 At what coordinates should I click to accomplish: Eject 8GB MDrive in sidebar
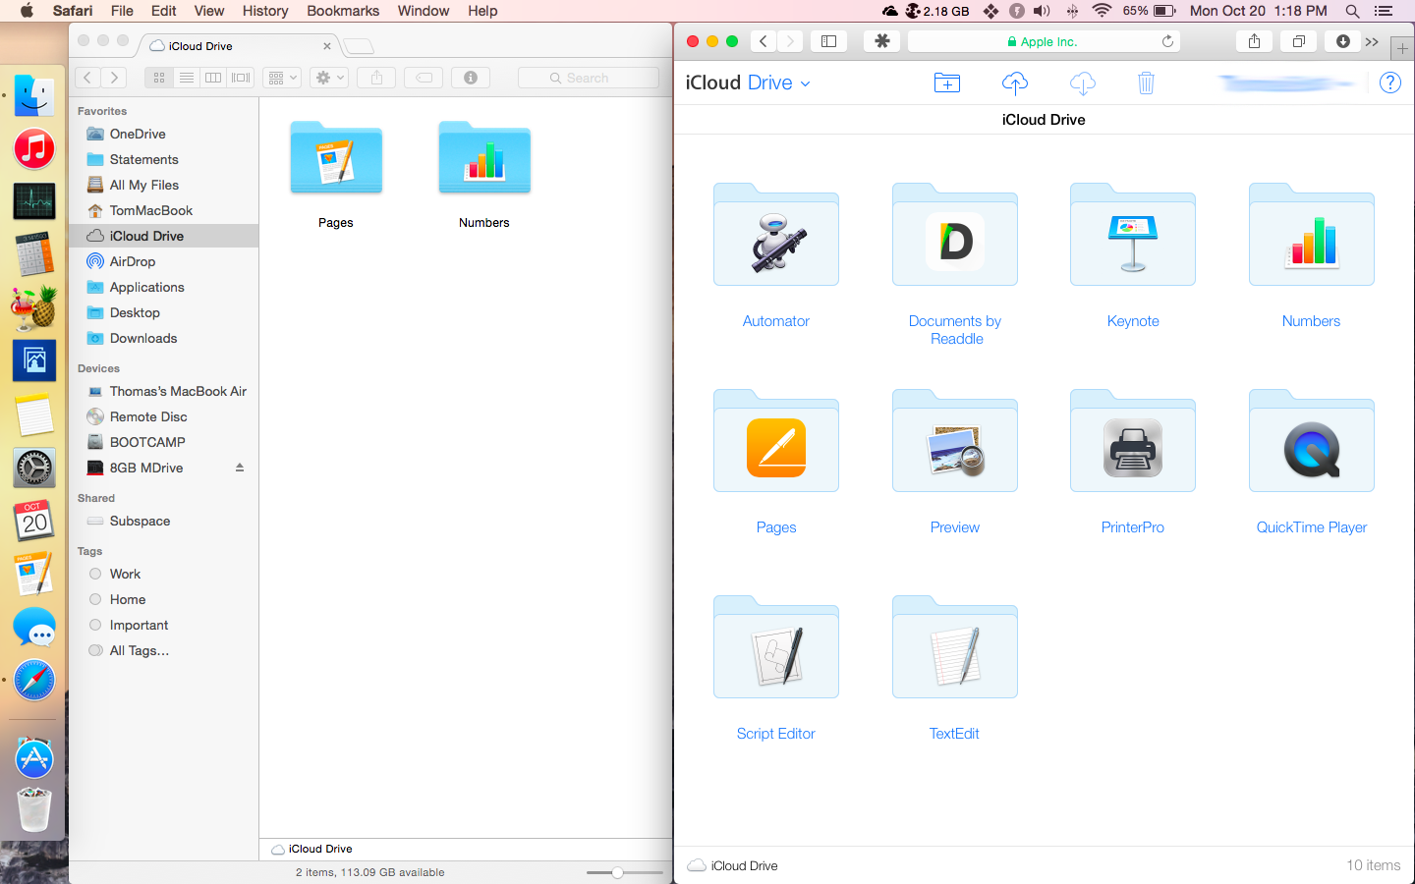tap(240, 468)
